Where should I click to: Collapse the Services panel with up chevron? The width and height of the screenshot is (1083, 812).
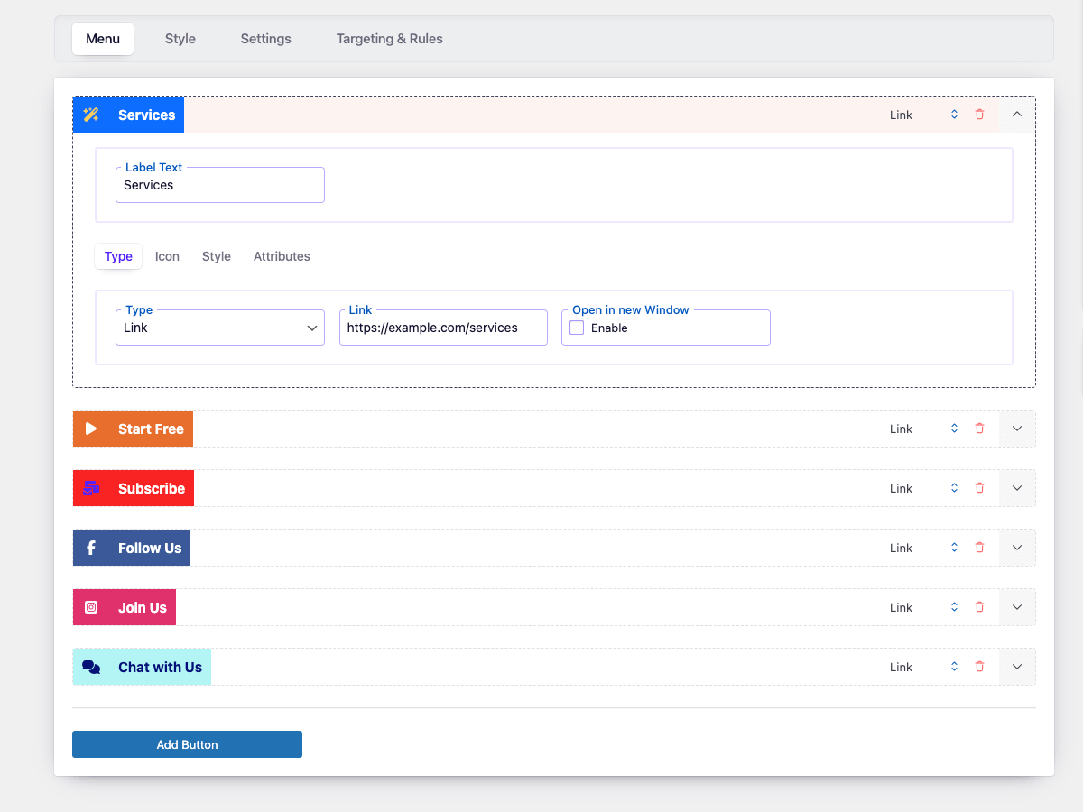[x=1017, y=115]
